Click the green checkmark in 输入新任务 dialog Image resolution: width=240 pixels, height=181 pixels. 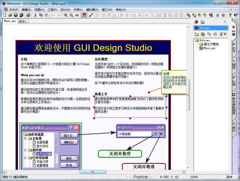coord(155,134)
